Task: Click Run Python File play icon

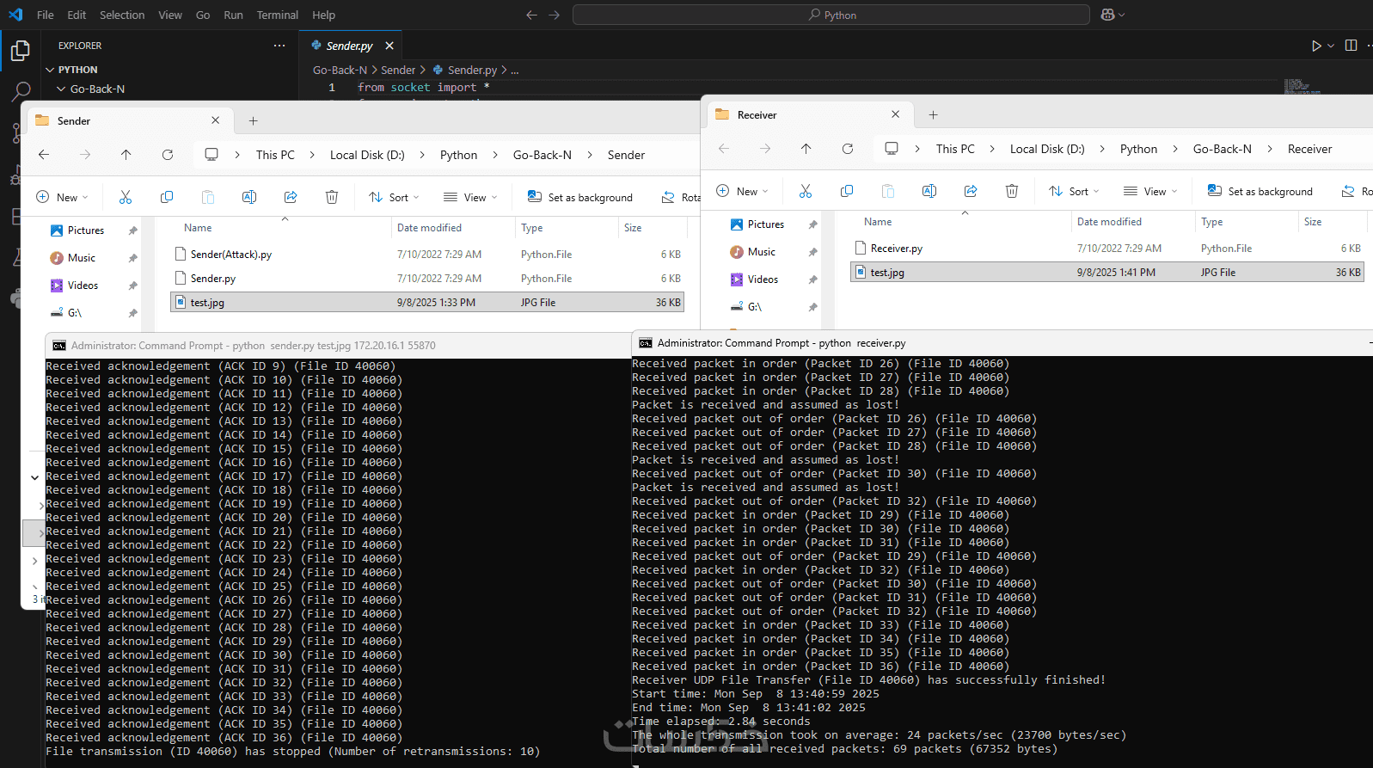Action: pyautogui.click(x=1316, y=46)
